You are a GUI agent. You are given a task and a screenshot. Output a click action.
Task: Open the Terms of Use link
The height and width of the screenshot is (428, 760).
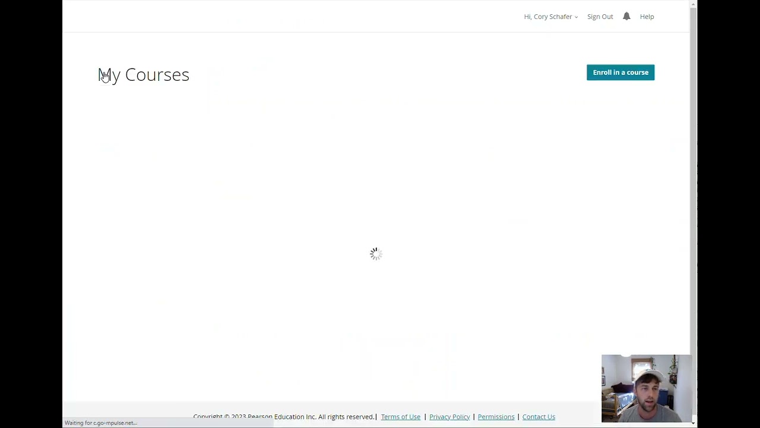(x=400, y=417)
